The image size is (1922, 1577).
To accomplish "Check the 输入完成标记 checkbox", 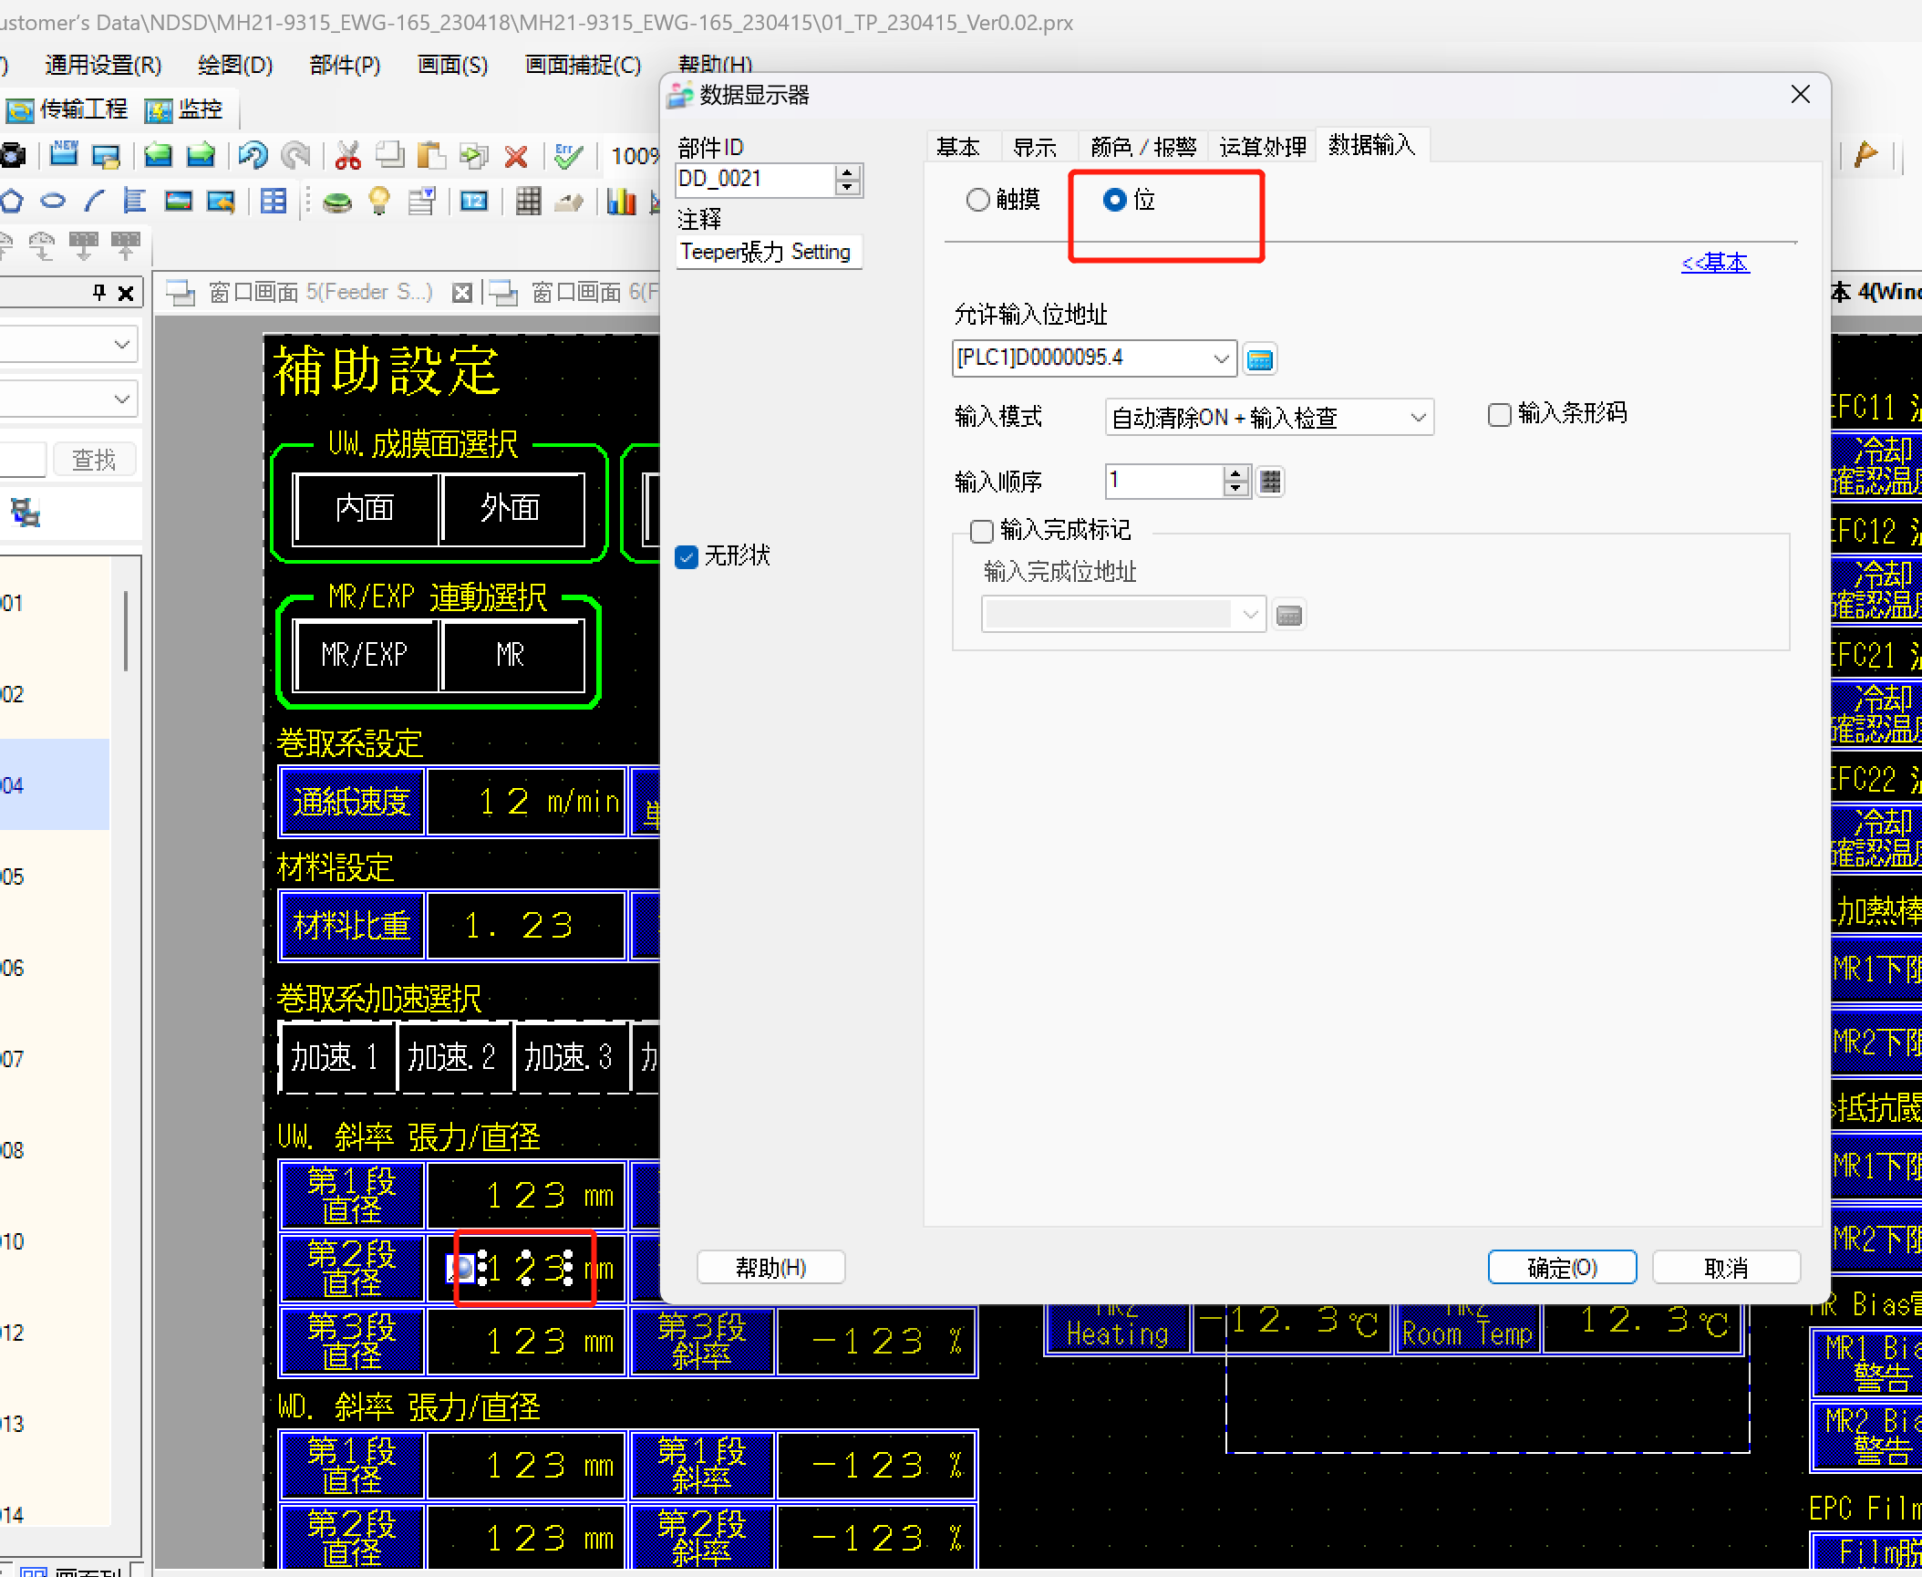I will tap(982, 531).
